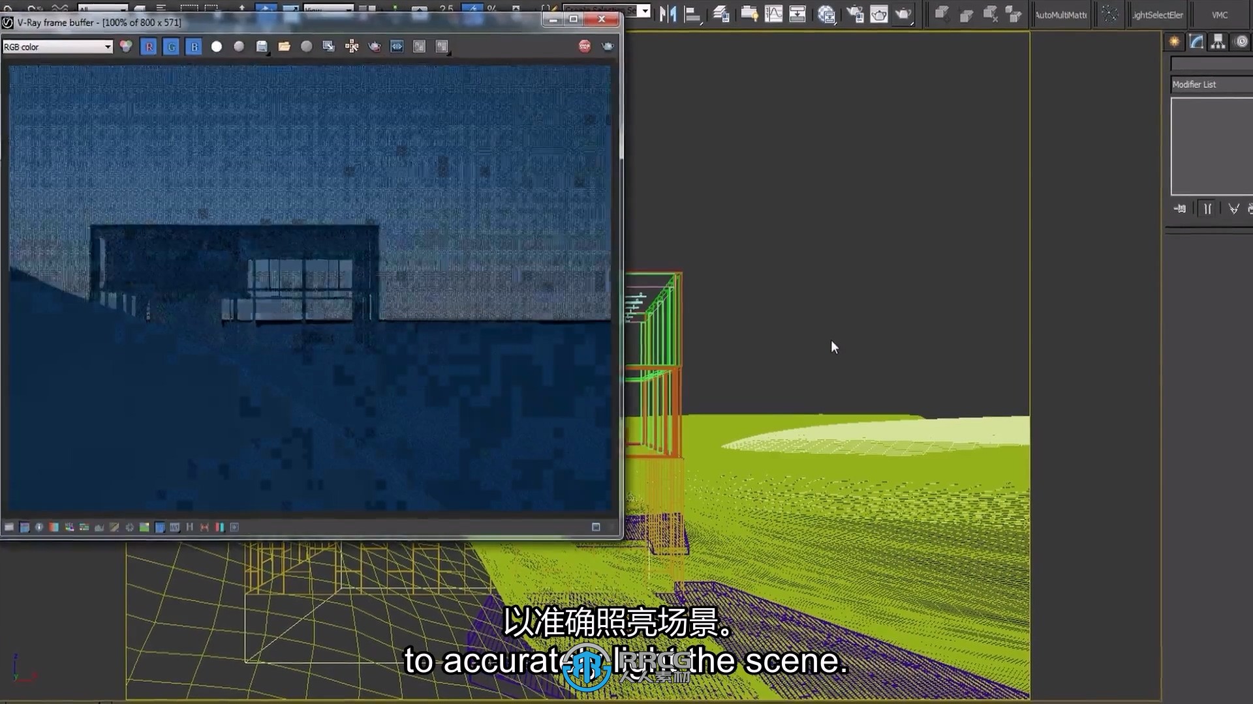Open named selection sets dropdown arrow
The width and height of the screenshot is (1253, 704).
tap(644, 10)
